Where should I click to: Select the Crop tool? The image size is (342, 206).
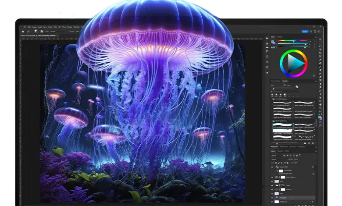click(x=320, y=53)
